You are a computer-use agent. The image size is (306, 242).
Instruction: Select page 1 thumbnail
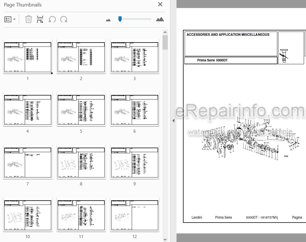point(28,57)
